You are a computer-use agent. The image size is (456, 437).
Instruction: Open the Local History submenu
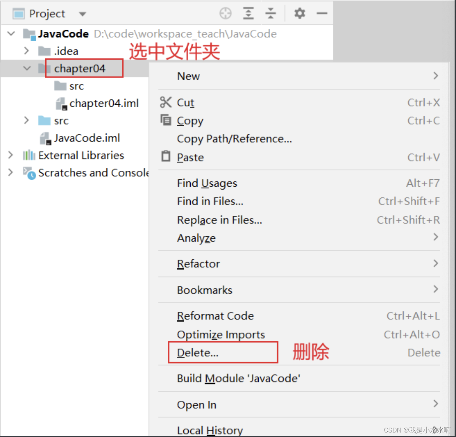(299, 430)
